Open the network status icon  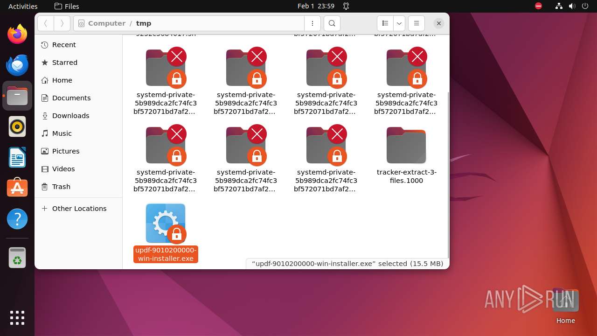click(x=559, y=6)
